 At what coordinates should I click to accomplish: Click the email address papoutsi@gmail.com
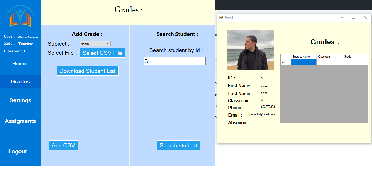click(x=262, y=114)
